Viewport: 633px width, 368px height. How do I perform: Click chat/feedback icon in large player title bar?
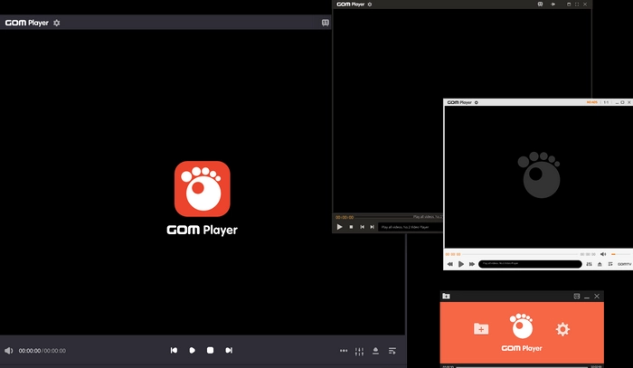pyautogui.click(x=325, y=23)
